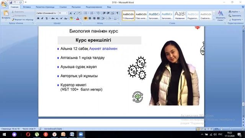Decrease font size with shrink font icon
The width and height of the screenshot is (245, 138).
click(x=75, y=13)
